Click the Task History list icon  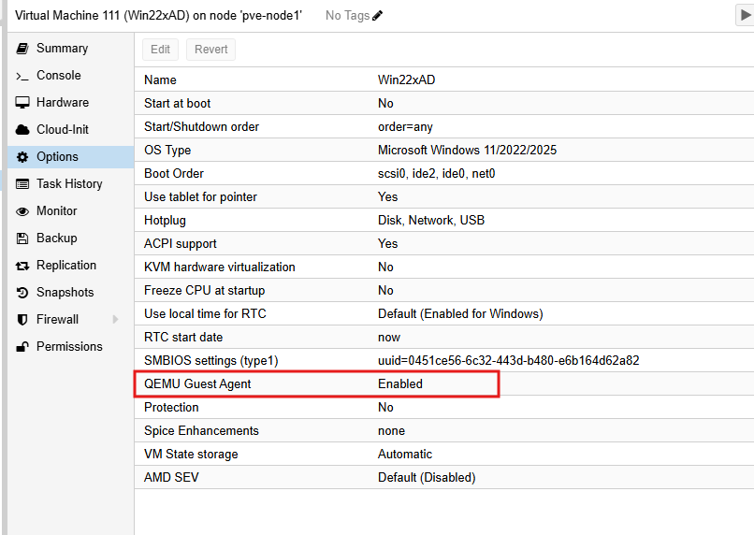click(22, 184)
